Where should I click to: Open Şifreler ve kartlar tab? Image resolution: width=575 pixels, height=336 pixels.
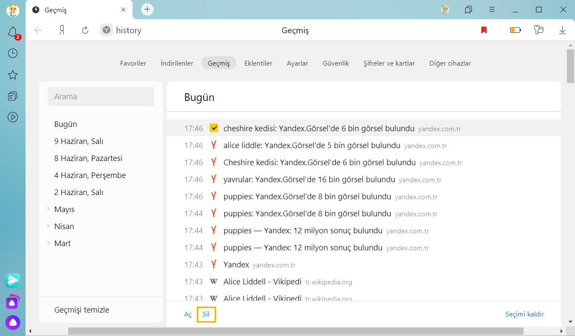389,63
